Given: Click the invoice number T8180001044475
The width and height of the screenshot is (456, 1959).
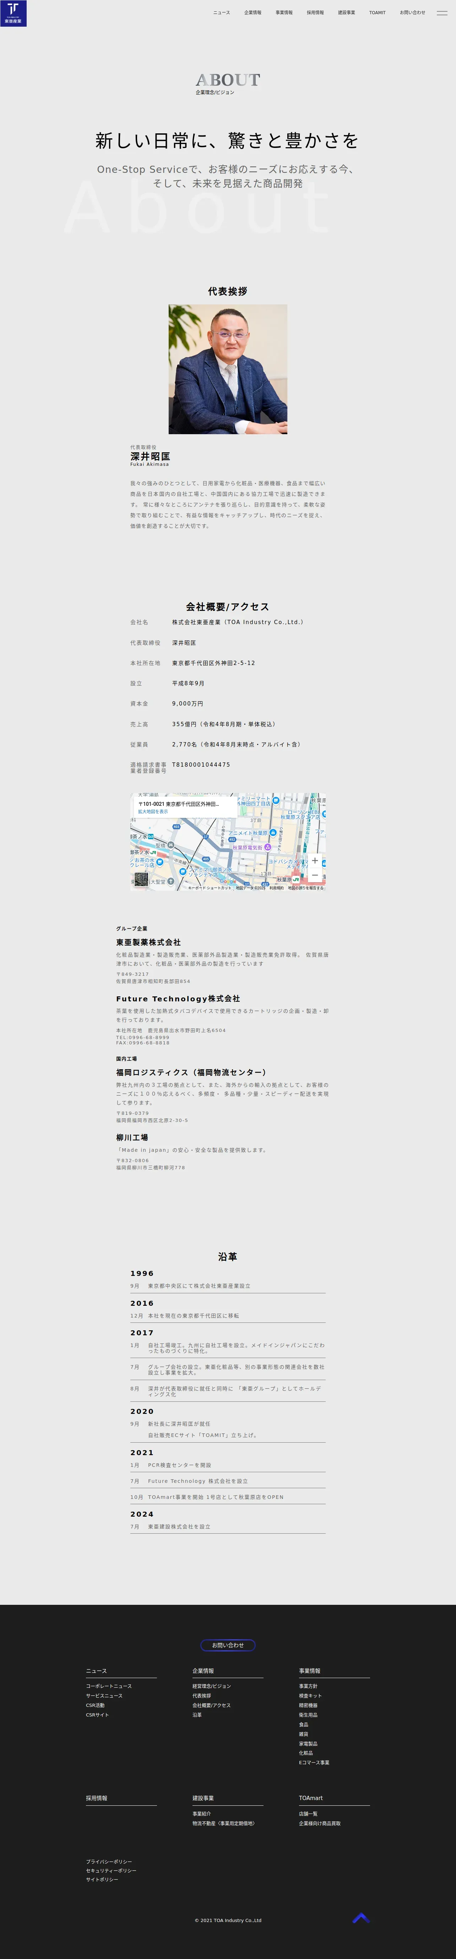Looking at the screenshot, I should (x=201, y=764).
